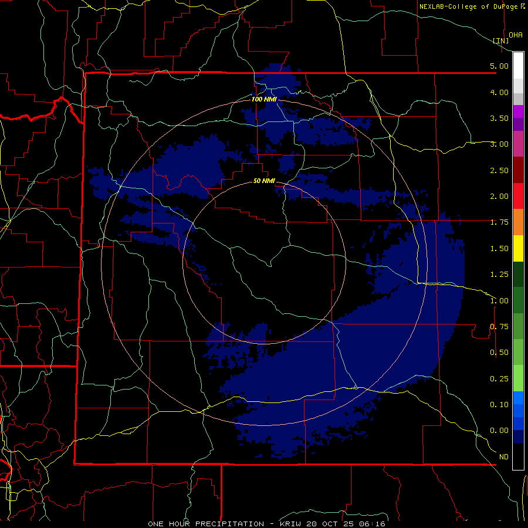
Task: Select the white swatch at the legend top
Action: coord(518,65)
